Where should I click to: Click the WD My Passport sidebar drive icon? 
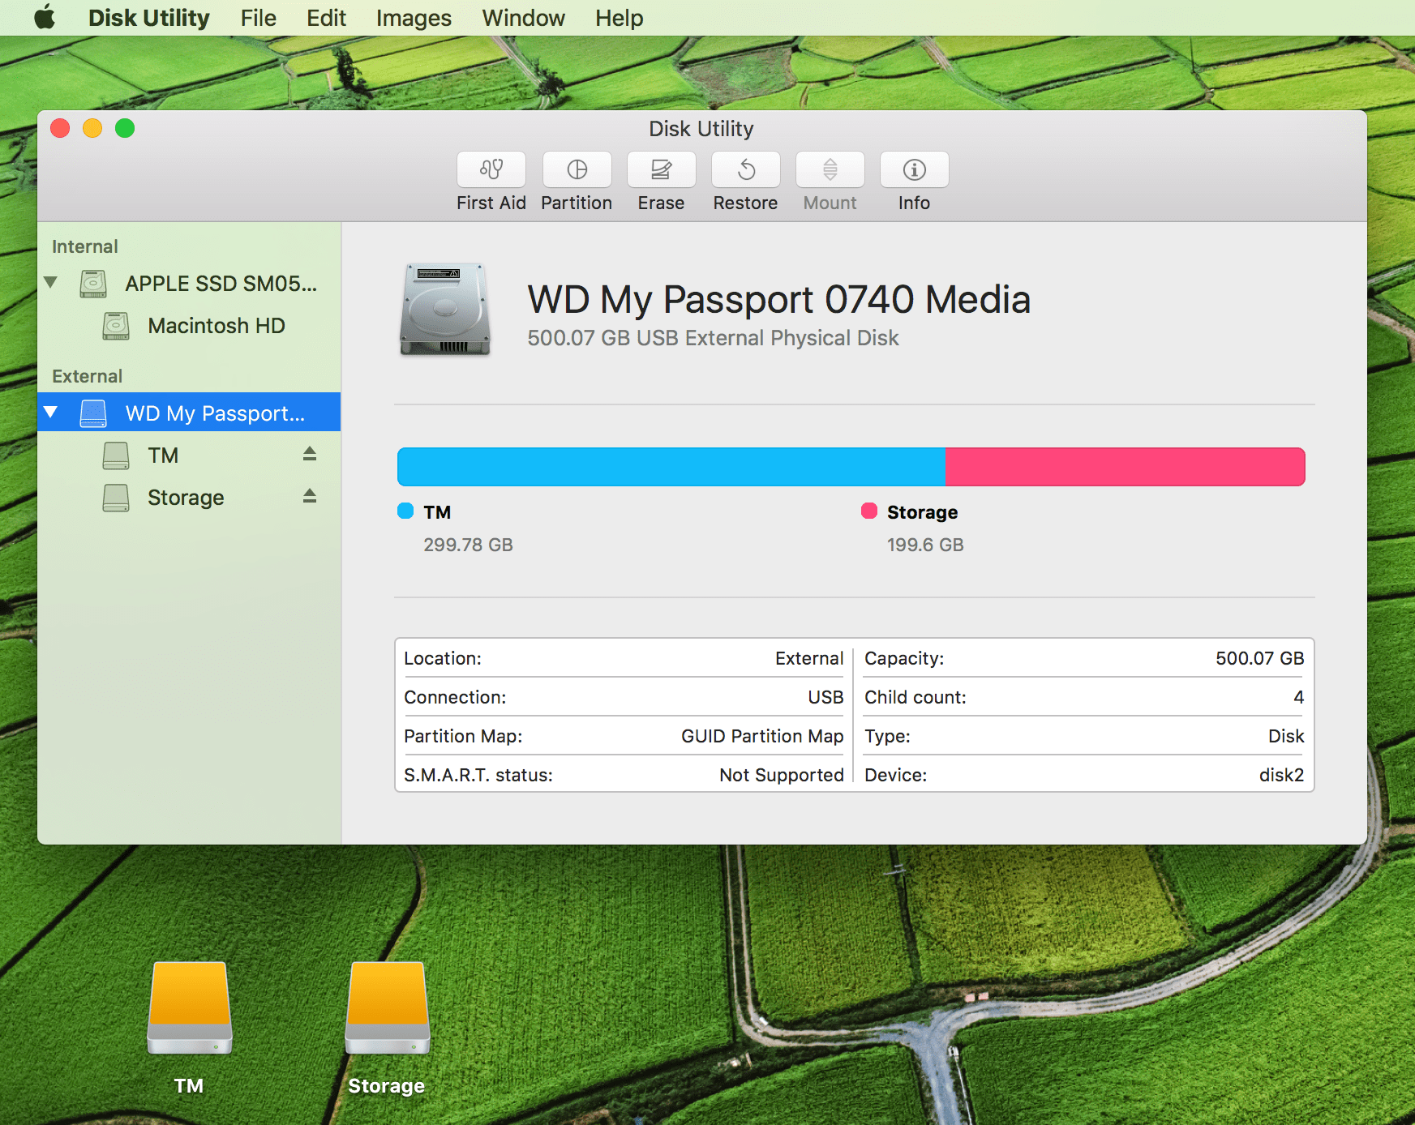coord(93,413)
